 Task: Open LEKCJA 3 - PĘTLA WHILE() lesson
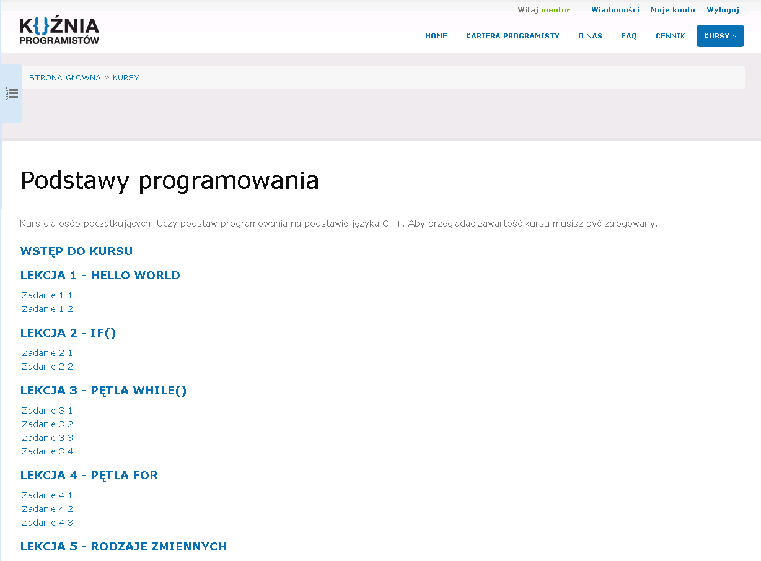coord(103,390)
